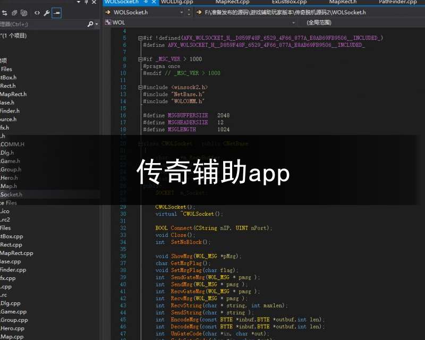This screenshot has width=425, height=340.
Task: Click the WOL project icon in scope bar
Action: click(108, 22)
